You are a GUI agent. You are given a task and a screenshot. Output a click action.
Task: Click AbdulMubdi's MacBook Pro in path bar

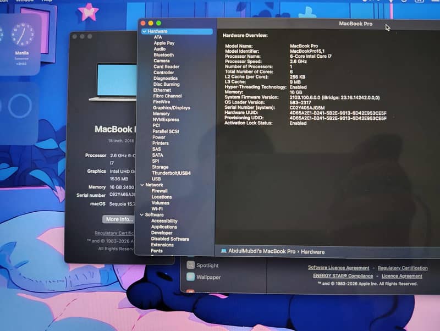[262, 251]
